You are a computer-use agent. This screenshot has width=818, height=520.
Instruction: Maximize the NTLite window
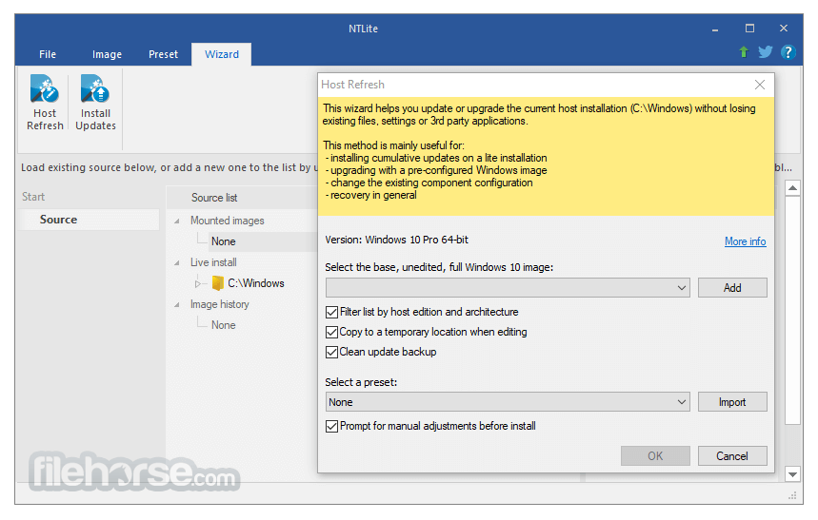click(749, 29)
